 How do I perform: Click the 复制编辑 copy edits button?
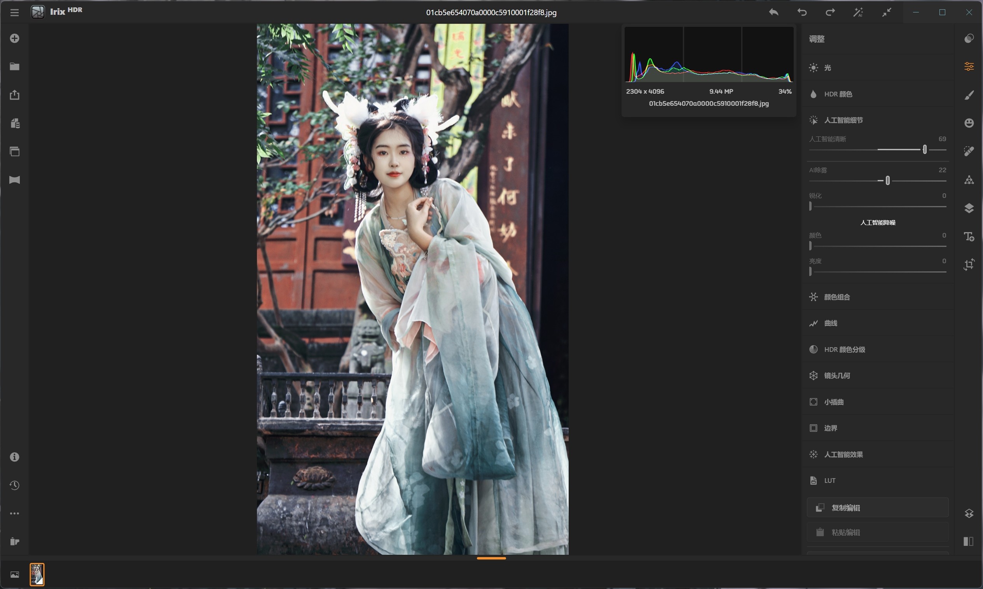[878, 508]
